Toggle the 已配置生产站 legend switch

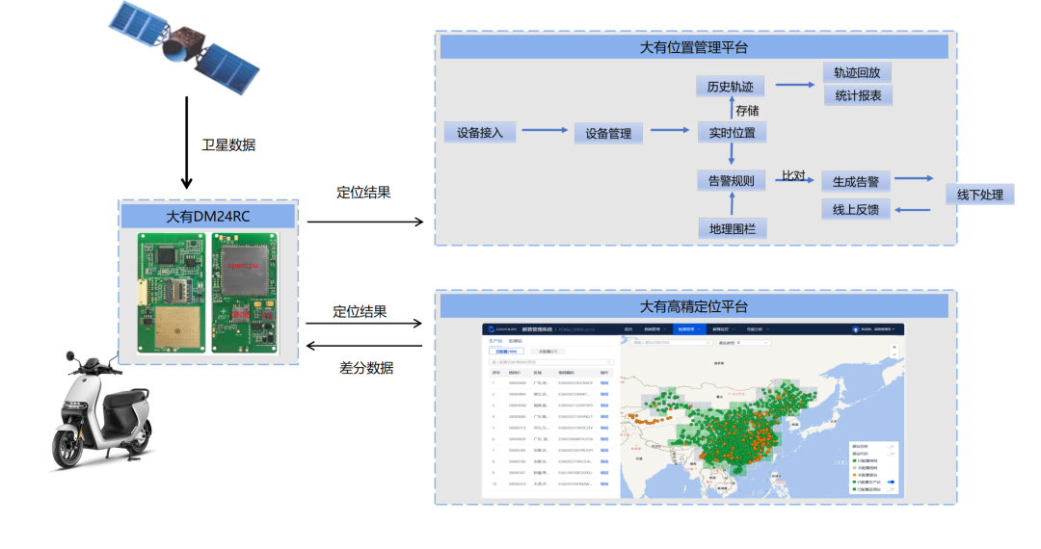(x=892, y=482)
